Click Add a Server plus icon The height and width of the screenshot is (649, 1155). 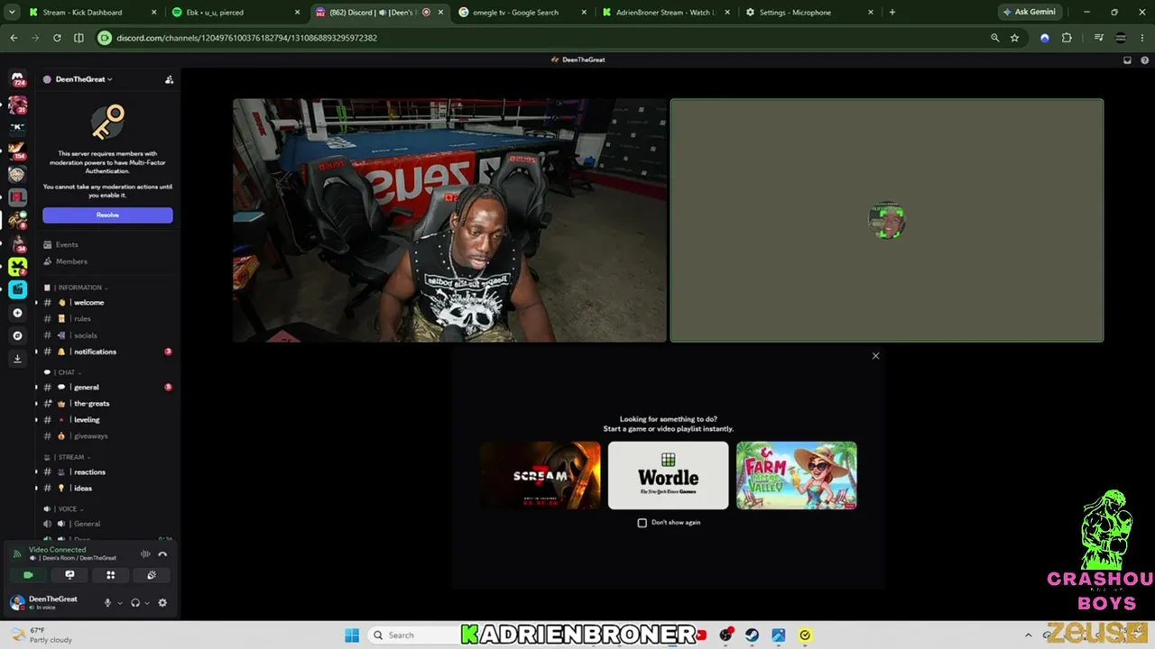(17, 313)
